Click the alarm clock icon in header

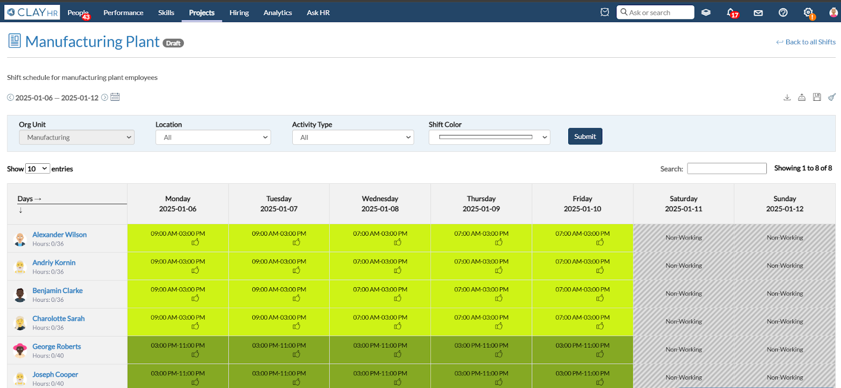coord(604,12)
